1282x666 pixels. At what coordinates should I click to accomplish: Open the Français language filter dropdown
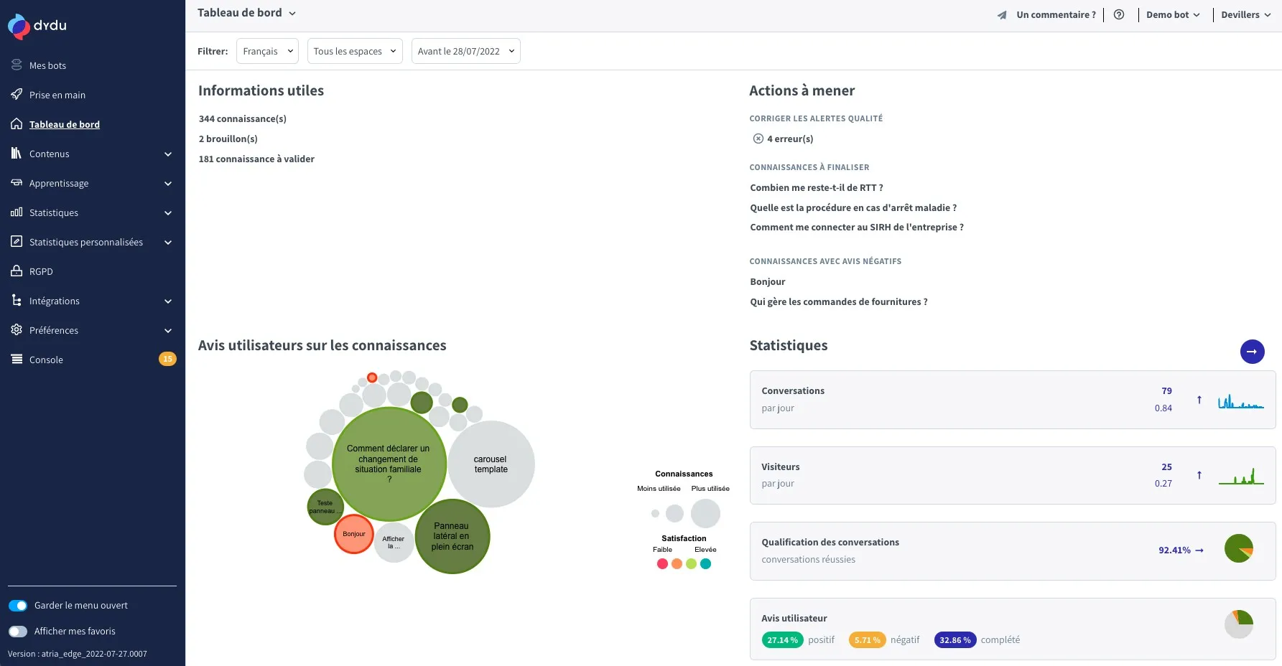pos(267,51)
